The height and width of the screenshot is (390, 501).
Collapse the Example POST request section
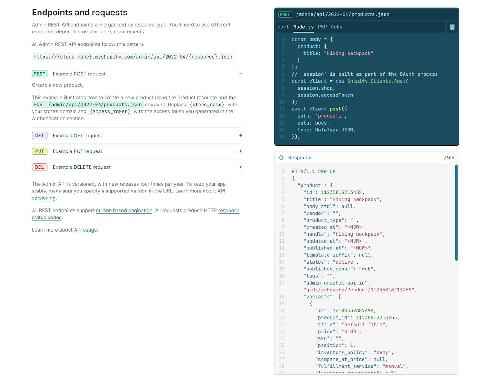240,74
